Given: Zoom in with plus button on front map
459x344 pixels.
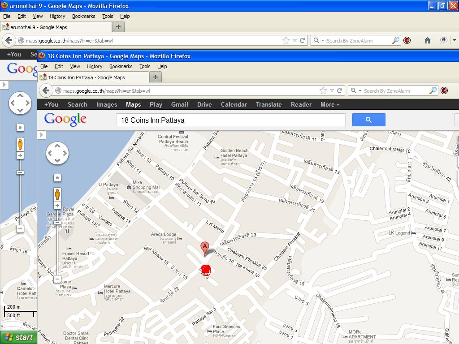Looking at the screenshot, I should coord(57,206).
